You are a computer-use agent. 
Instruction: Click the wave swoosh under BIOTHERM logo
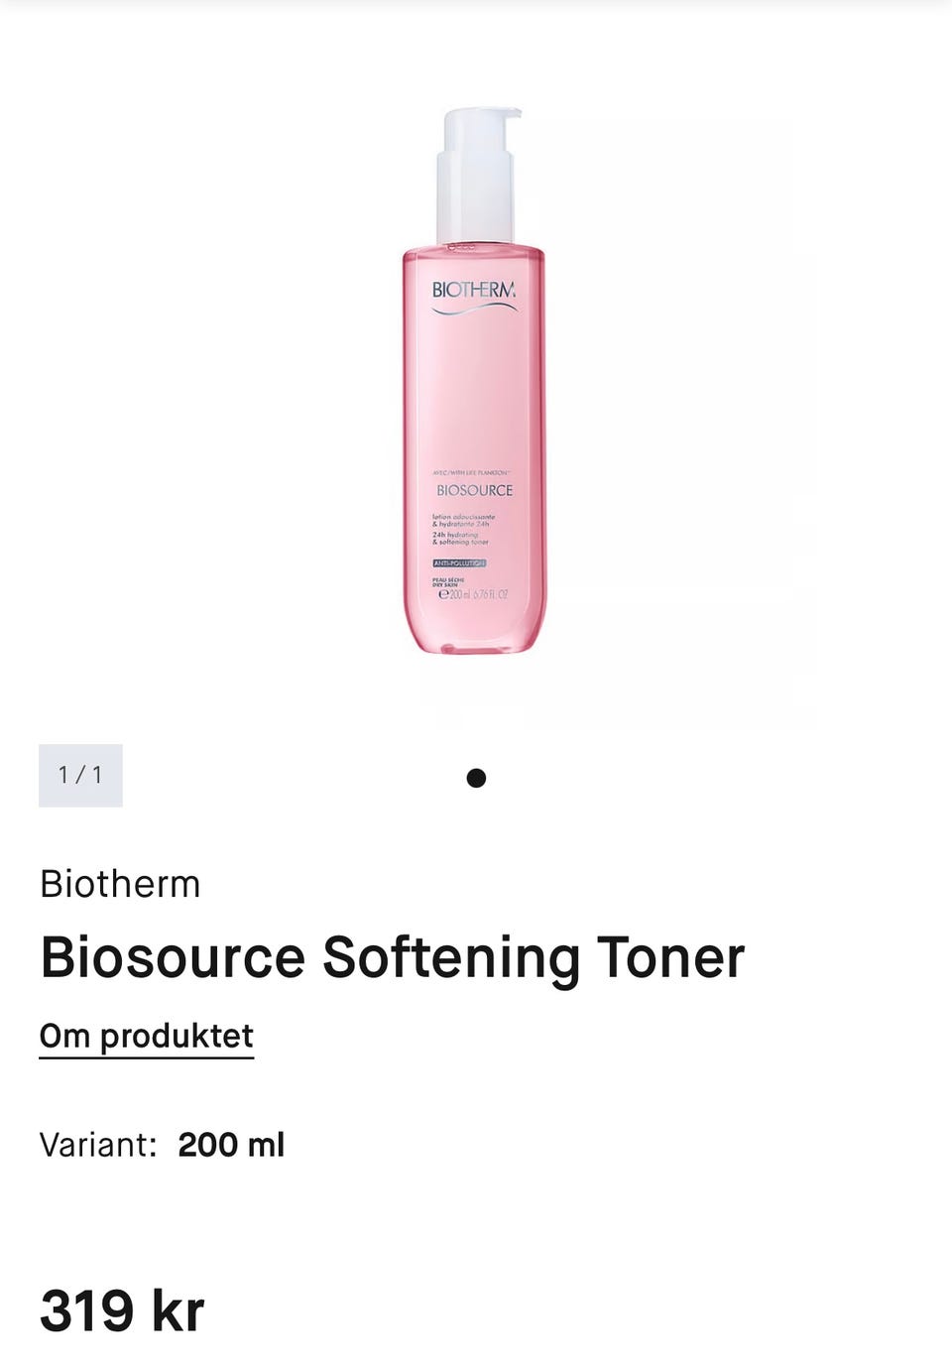click(474, 310)
